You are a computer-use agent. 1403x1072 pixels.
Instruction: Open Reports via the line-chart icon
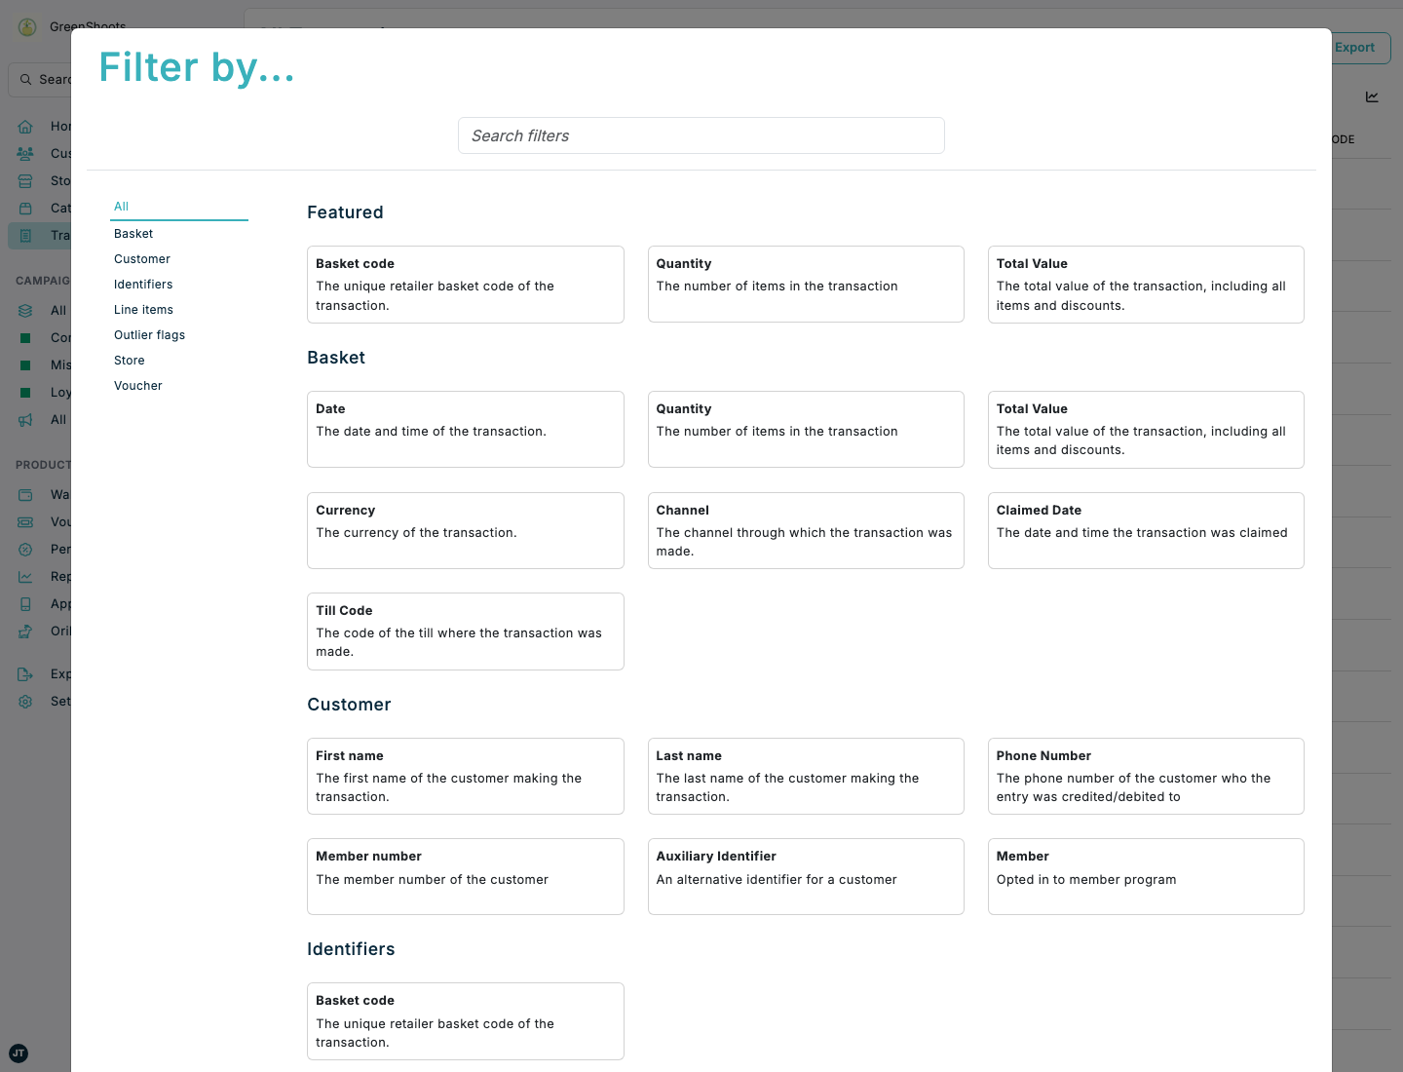tap(24, 576)
